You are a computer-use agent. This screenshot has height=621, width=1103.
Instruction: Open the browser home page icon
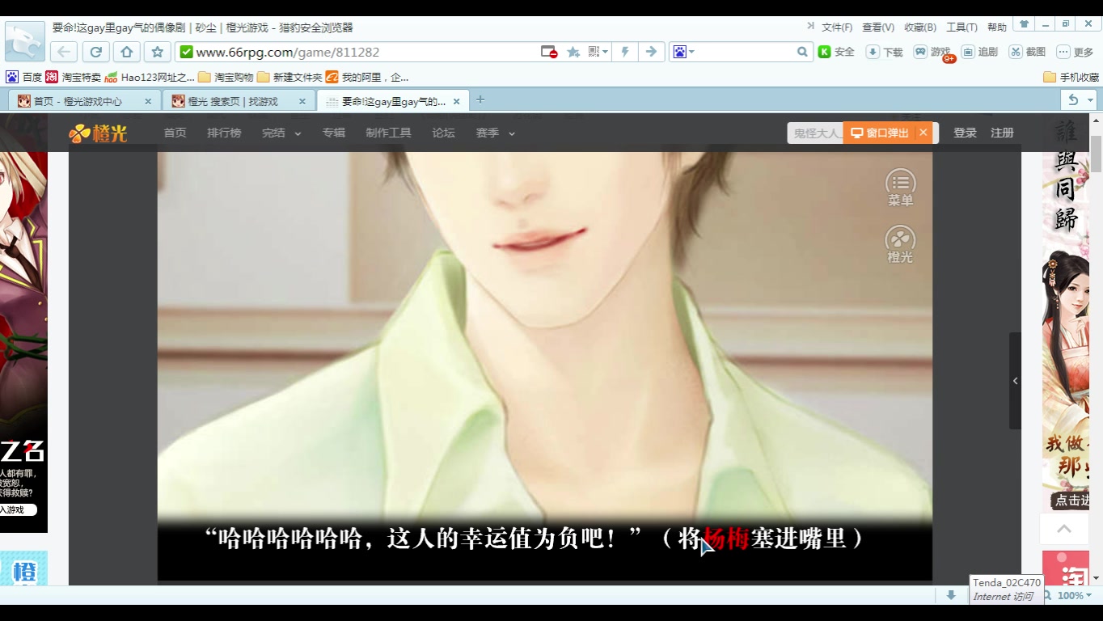tap(126, 52)
